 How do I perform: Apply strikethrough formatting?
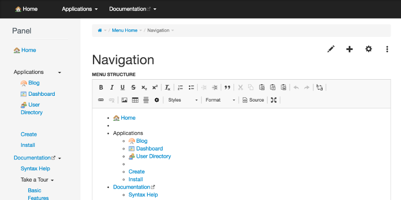[133, 87]
